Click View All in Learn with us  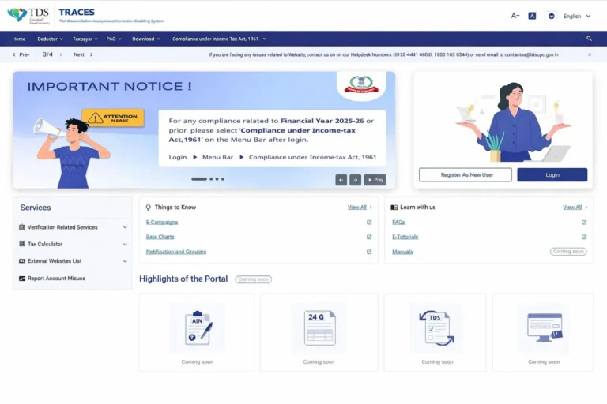point(575,208)
